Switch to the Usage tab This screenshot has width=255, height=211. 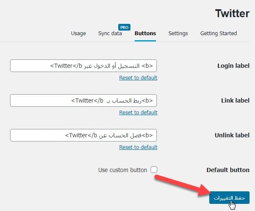[x=78, y=33]
